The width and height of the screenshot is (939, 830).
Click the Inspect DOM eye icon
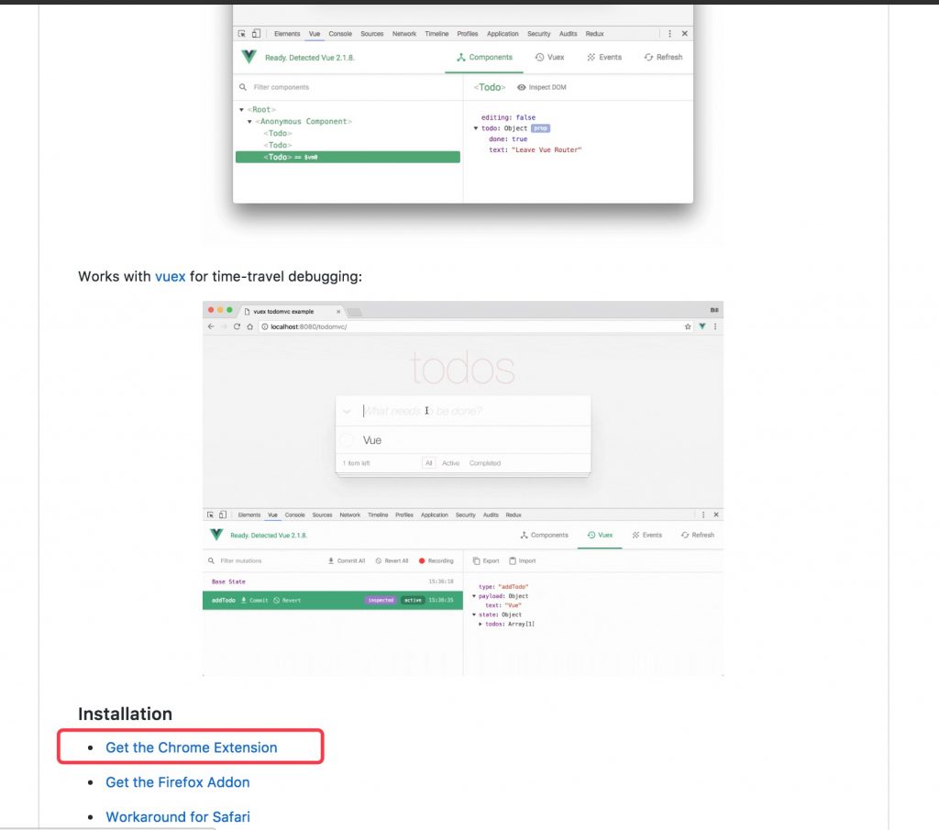[x=522, y=87]
